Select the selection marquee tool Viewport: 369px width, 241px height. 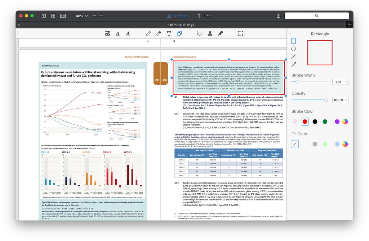click(x=240, y=33)
